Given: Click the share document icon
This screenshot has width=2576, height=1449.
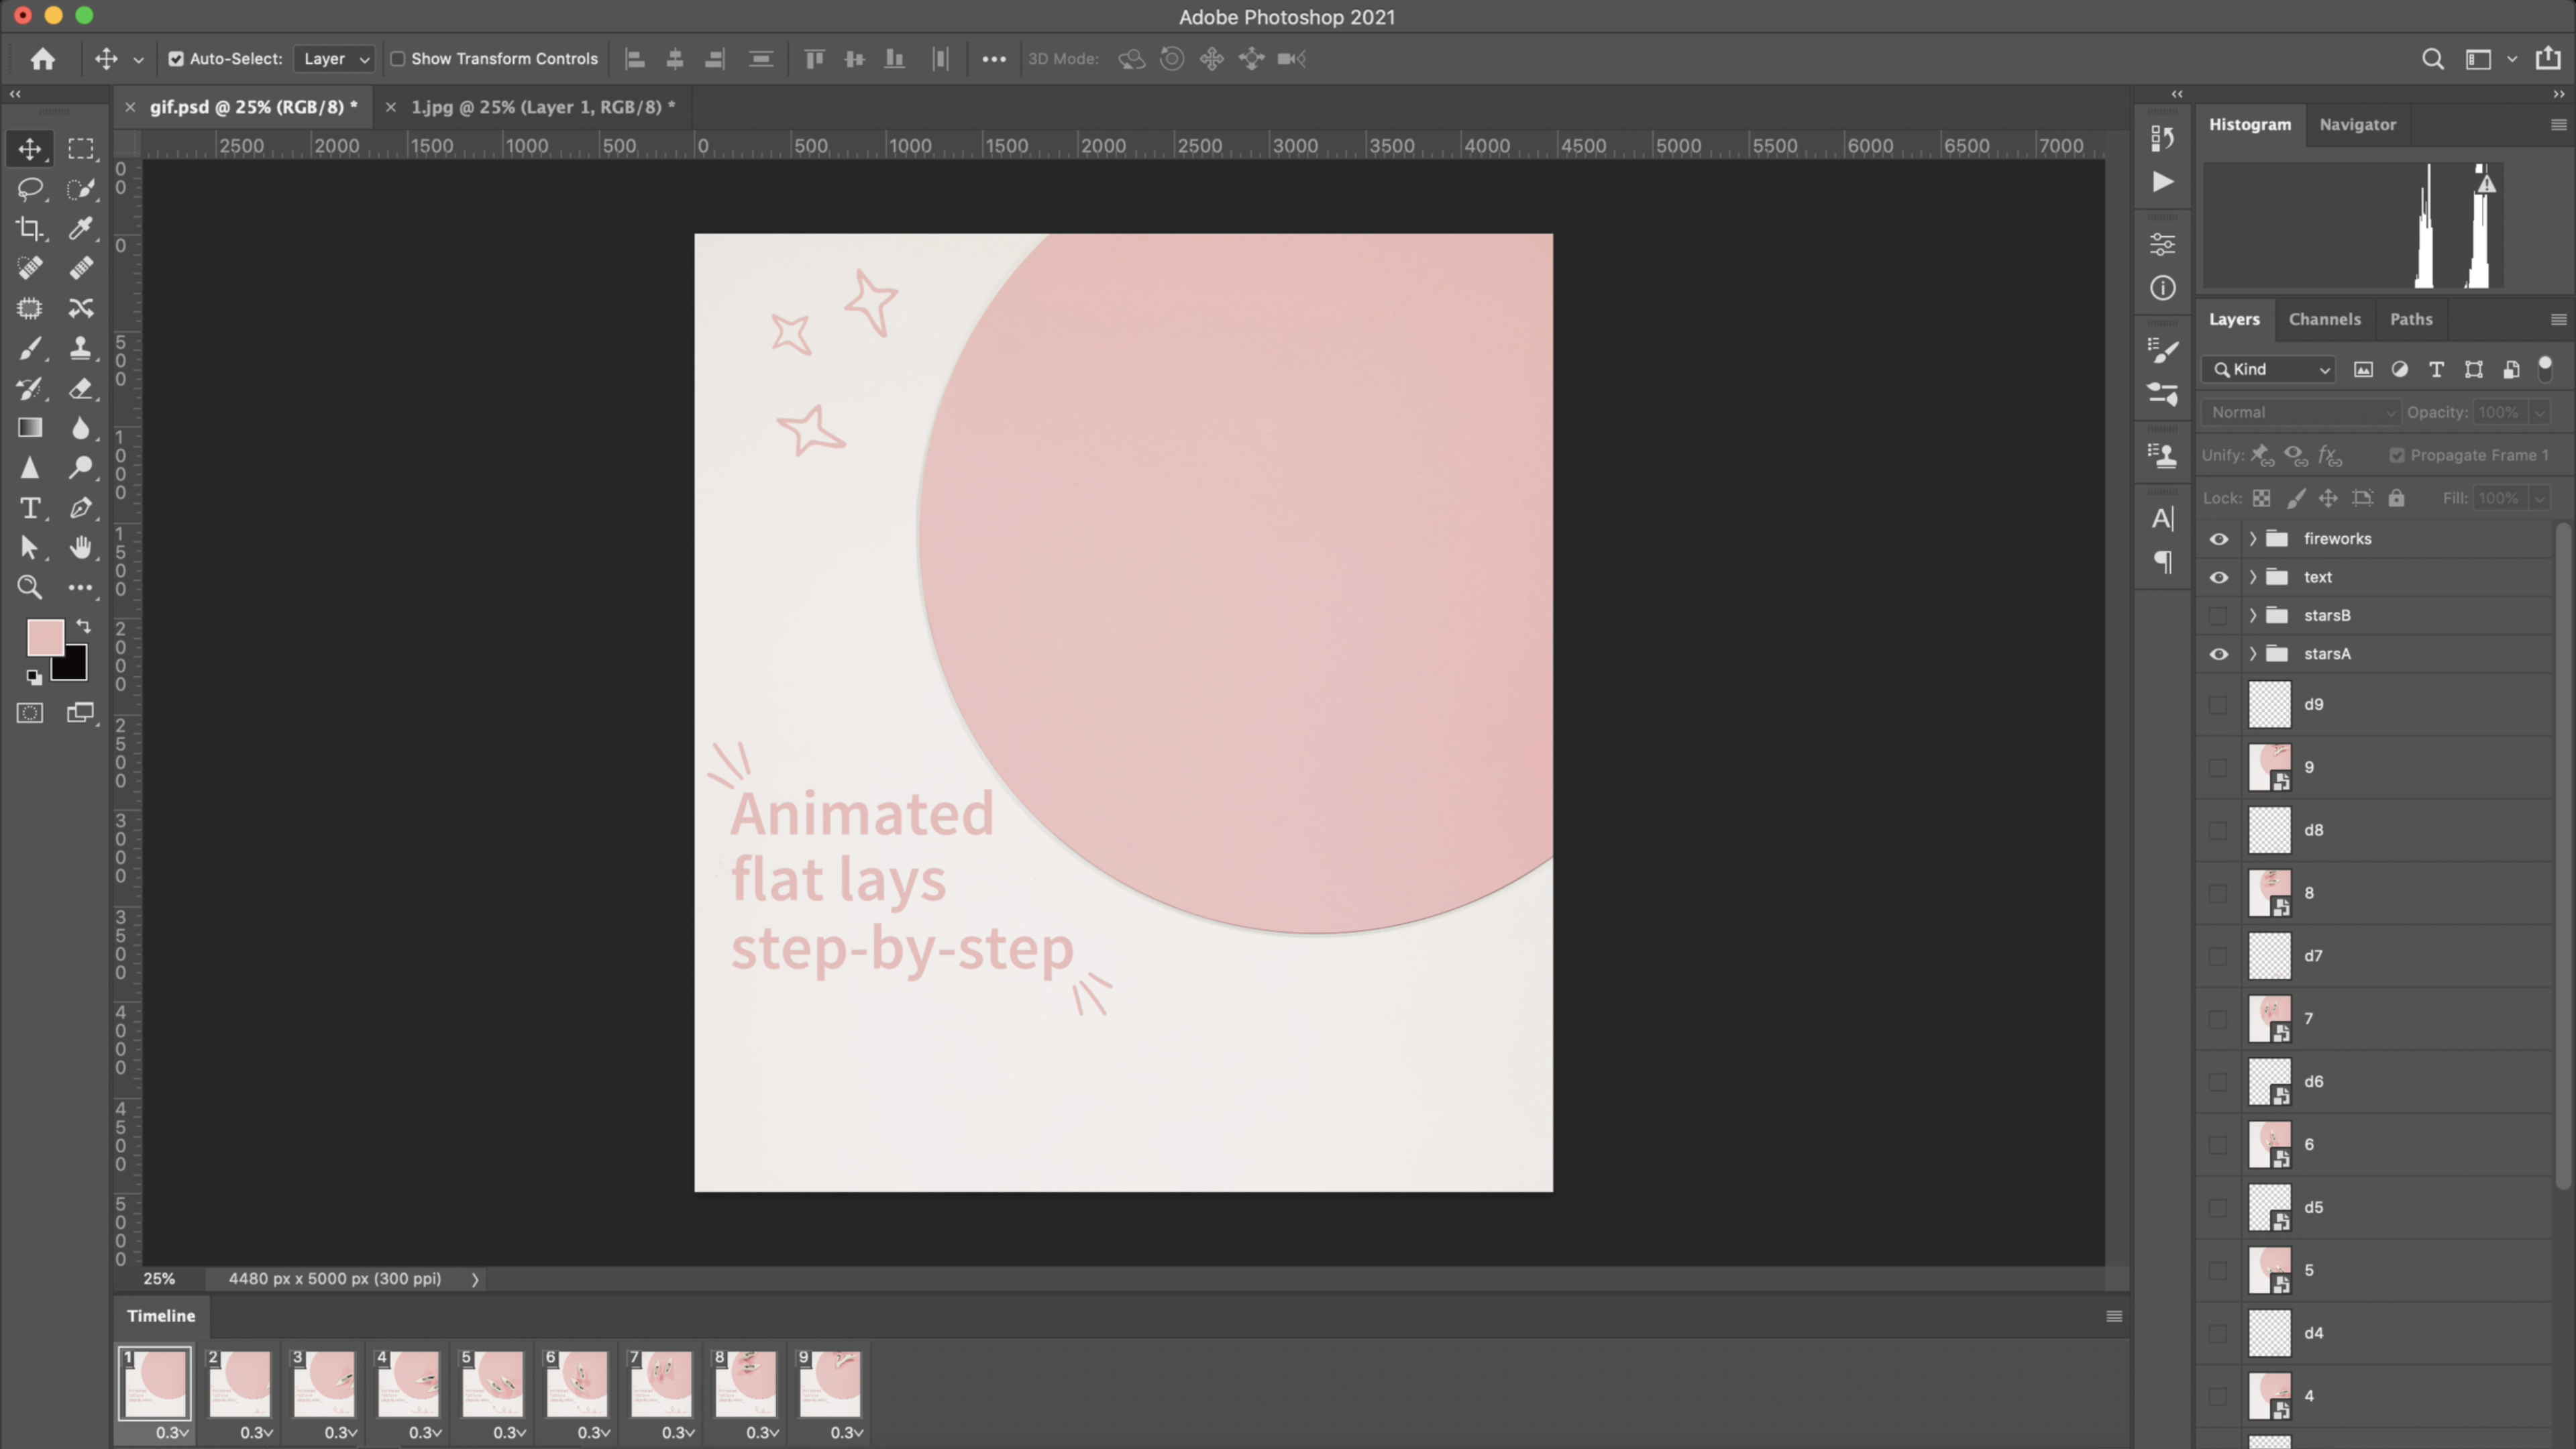Looking at the screenshot, I should 2548,59.
